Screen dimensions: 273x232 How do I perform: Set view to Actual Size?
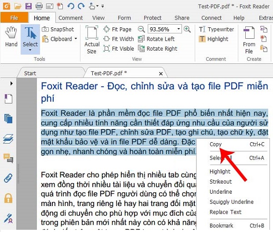pos(92,40)
